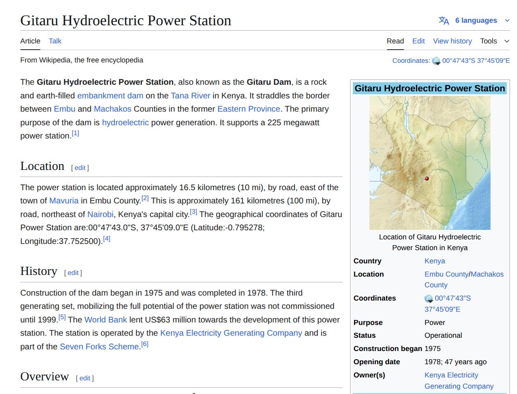
Task: Open the World Bank link
Action: click(x=106, y=320)
